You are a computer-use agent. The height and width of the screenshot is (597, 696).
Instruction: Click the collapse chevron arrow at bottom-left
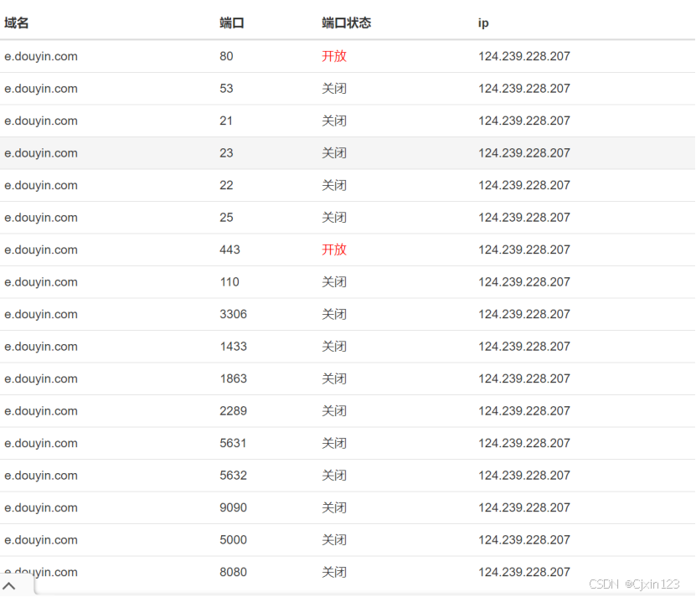9,586
